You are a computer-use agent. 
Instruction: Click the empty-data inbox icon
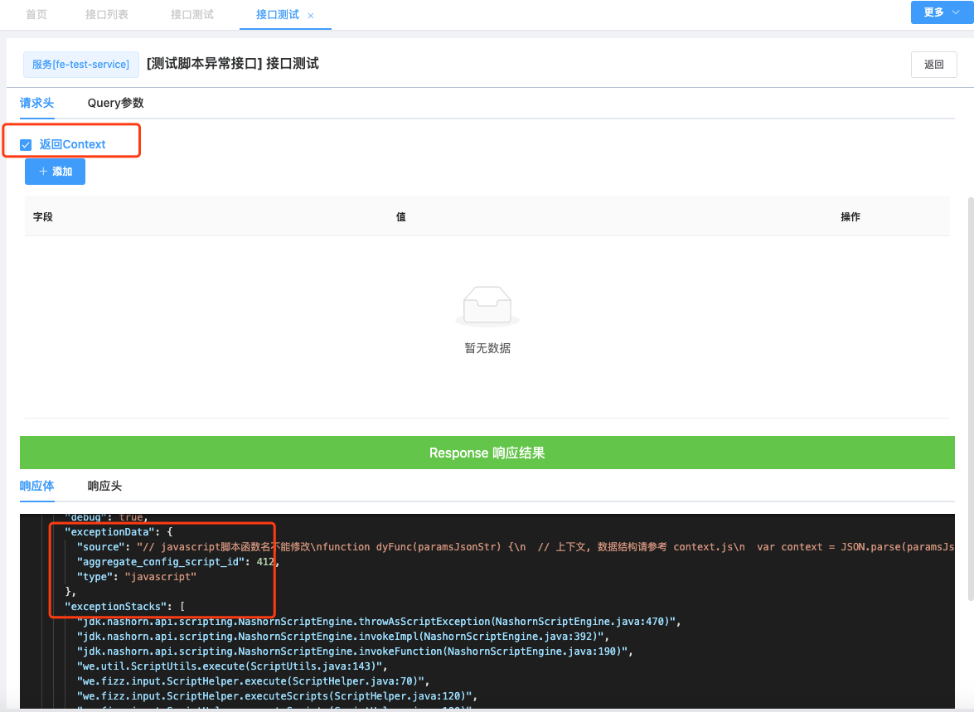coord(487,306)
